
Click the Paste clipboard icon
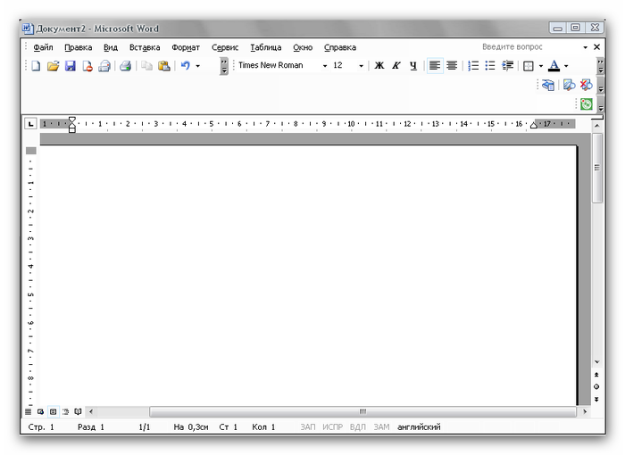pos(163,66)
